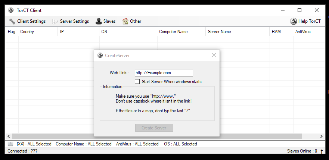Open Server Settings menu
The image size is (329, 160).
[71, 21]
